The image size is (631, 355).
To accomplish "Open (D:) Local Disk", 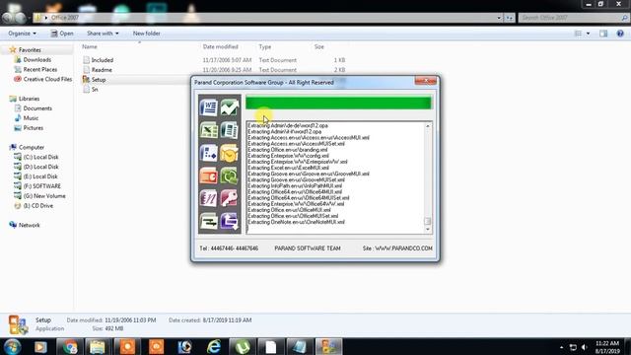I will coord(36,167).
